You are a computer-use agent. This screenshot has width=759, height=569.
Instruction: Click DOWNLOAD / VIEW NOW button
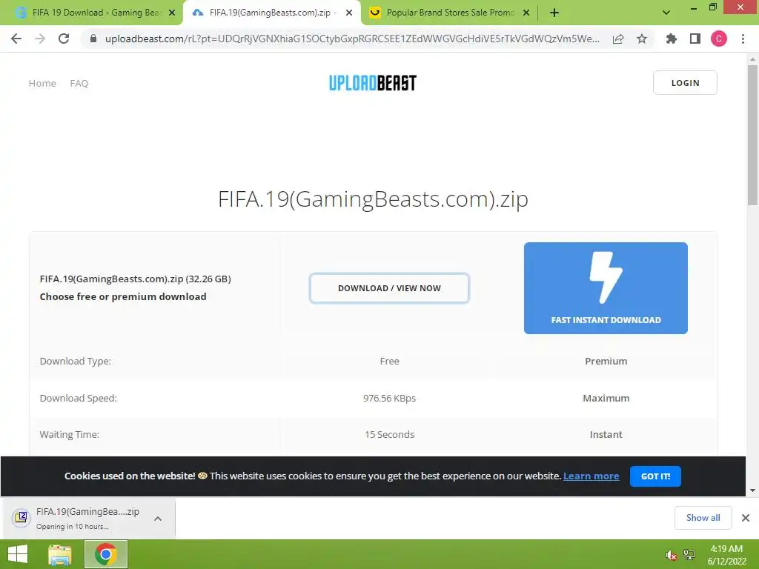(389, 288)
